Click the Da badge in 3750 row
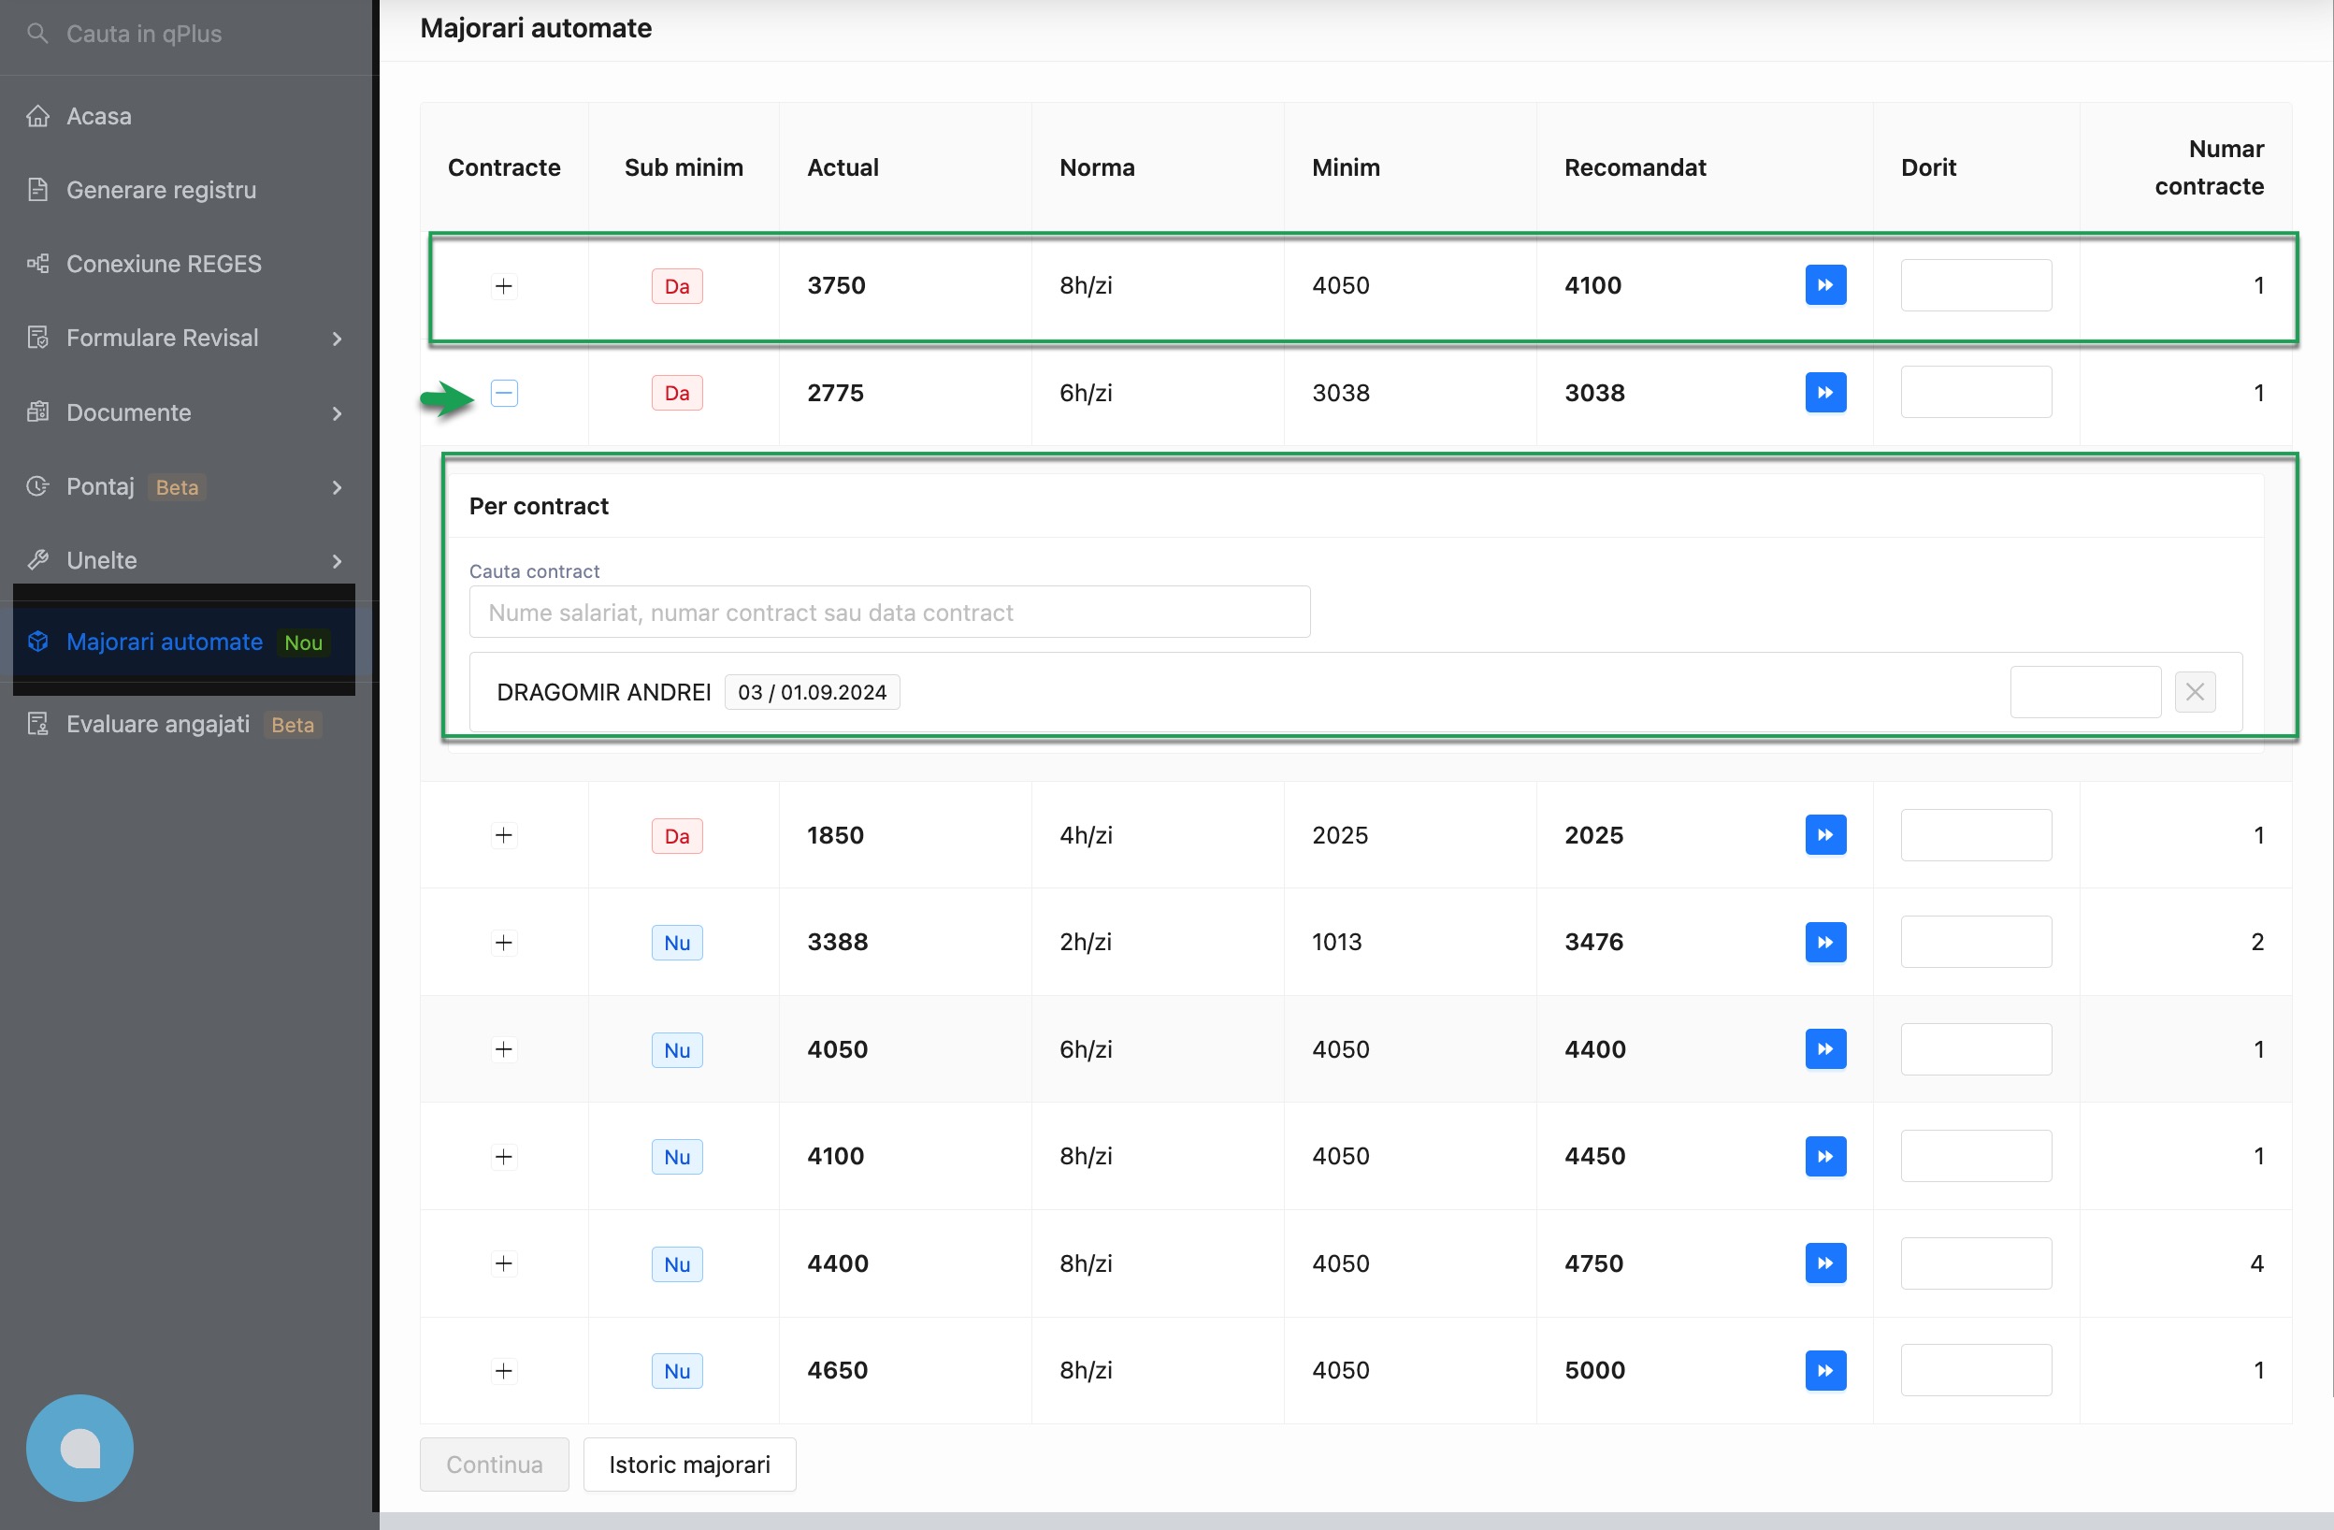The height and width of the screenshot is (1530, 2334). pyautogui.click(x=677, y=286)
